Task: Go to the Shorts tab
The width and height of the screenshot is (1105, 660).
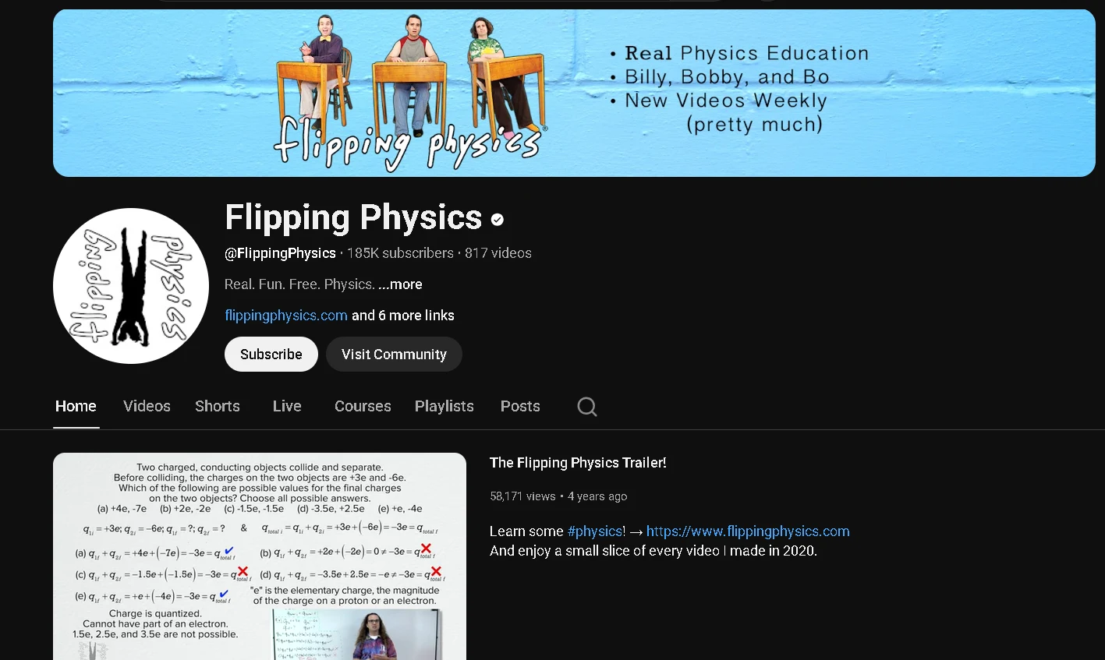Action: pyautogui.click(x=218, y=407)
